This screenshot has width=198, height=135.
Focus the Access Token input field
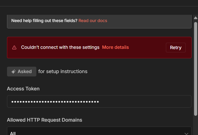pyautogui.click(x=99, y=102)
